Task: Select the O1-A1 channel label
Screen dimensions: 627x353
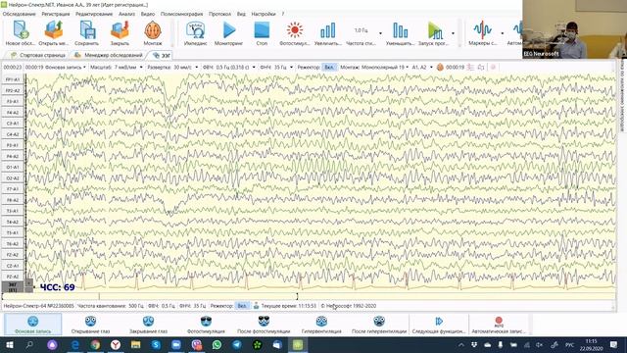Action: (x=13, y=168)
